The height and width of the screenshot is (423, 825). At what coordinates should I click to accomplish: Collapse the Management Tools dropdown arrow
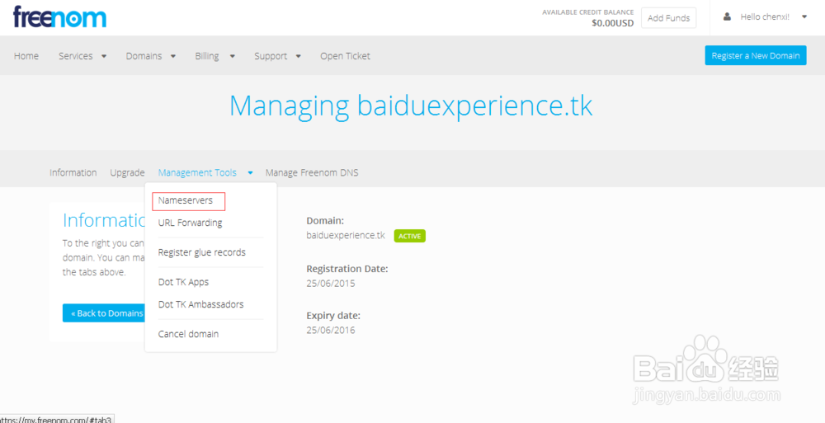click(251, 172)
